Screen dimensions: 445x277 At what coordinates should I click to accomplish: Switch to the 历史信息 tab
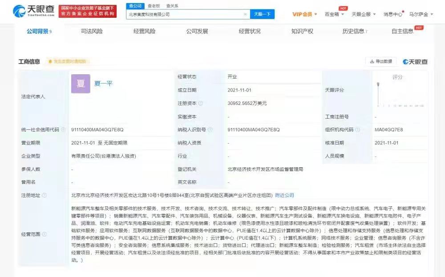click(355, 31)
